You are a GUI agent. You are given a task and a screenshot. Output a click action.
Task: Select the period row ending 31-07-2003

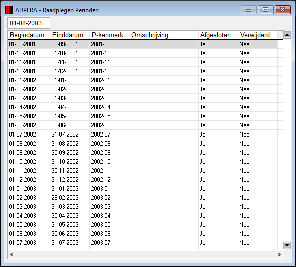[143, 242]
